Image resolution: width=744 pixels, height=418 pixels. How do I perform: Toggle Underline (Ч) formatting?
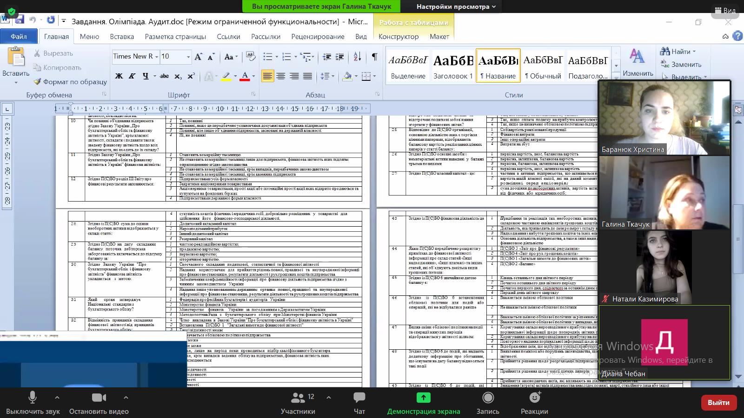(x=146, y=76)
